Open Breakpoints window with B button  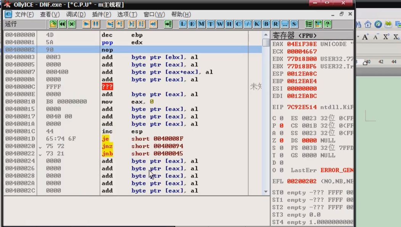point(266,24)
